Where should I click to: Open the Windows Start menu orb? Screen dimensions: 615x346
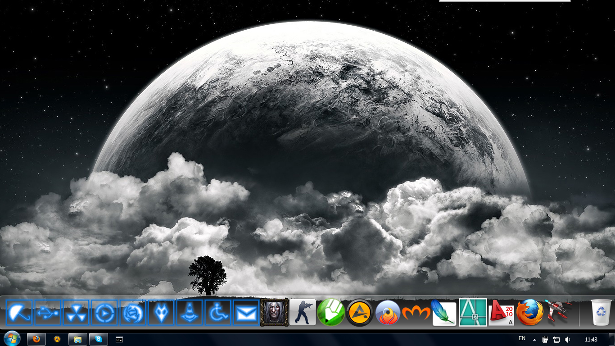pyautogui.click(x=12, y=338)
